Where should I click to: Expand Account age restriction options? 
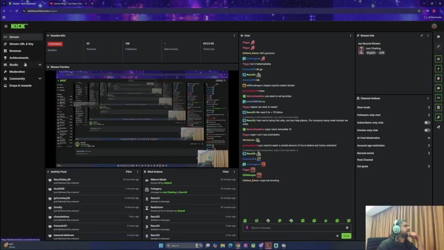click(x=429, y=145)
